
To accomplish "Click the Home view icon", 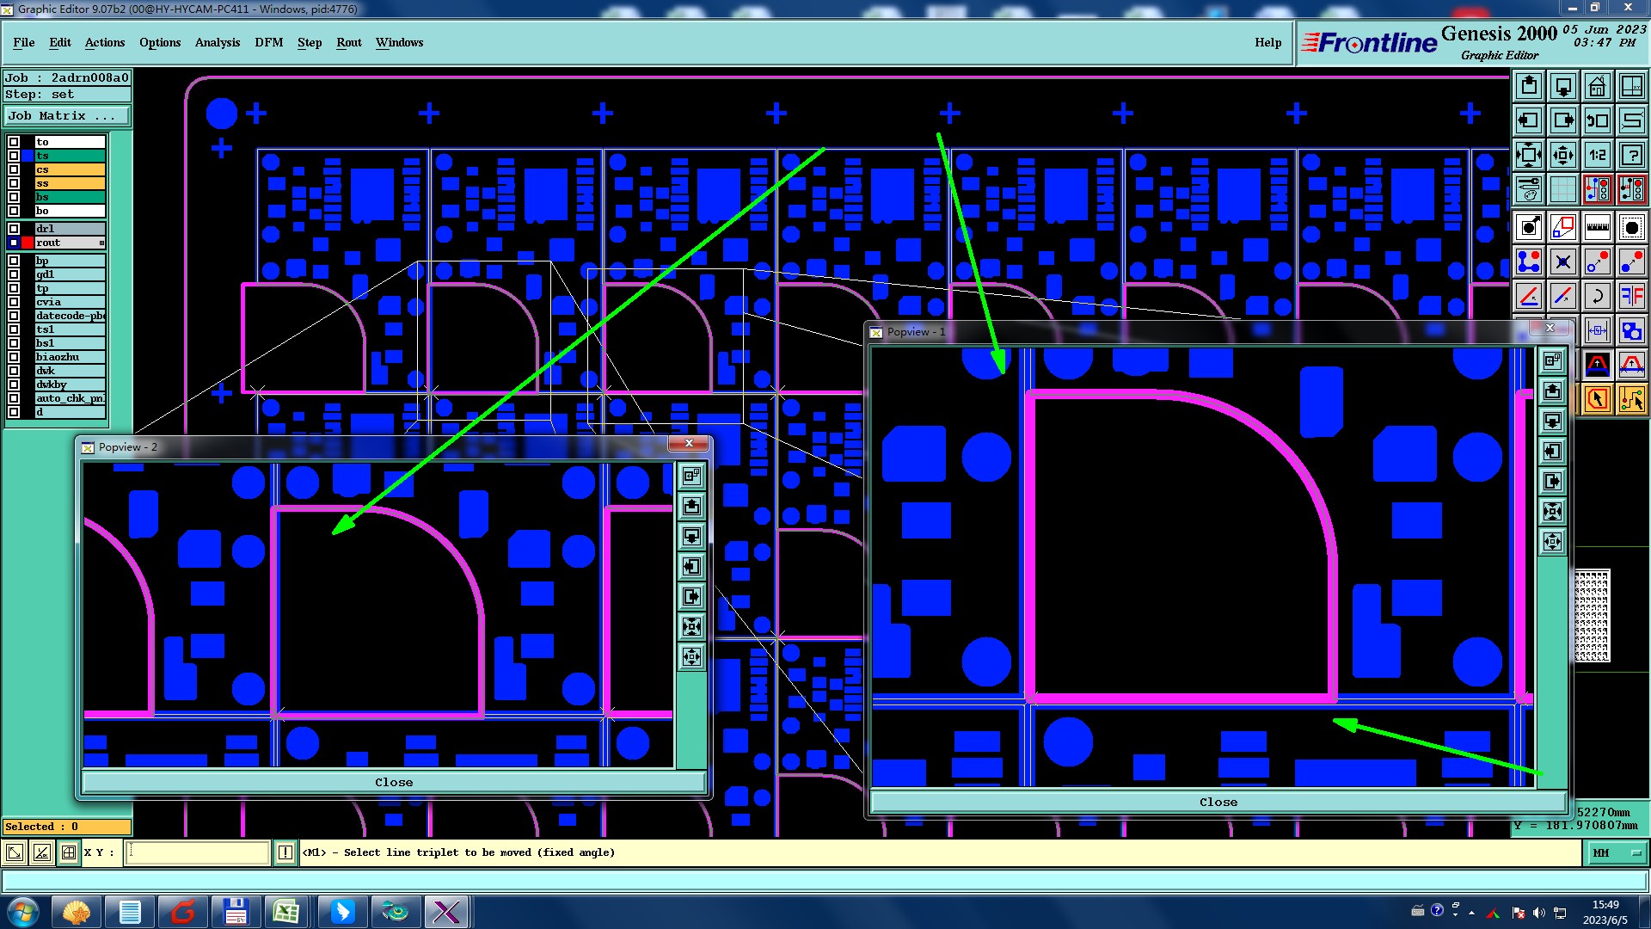I will pyautogui.click(x=1598, y=86).
